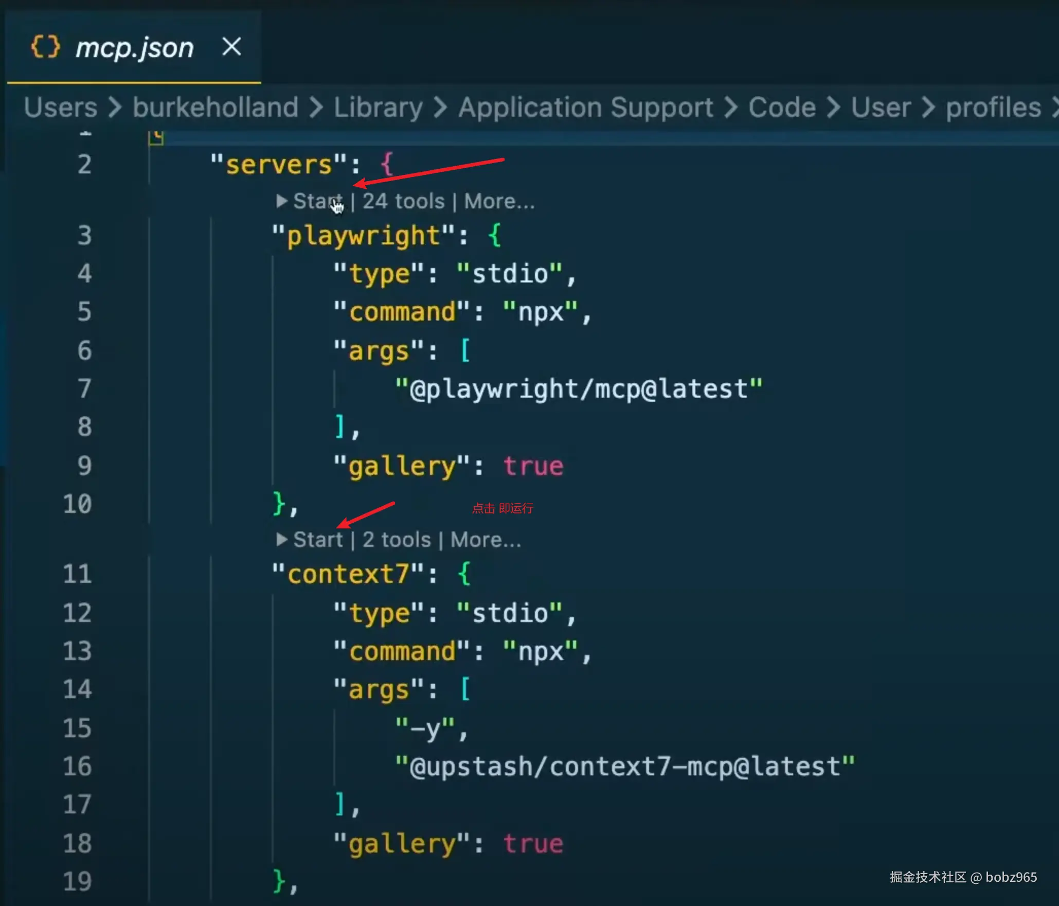Viewport: 1059px width, 906px height.
Task: Click the Start triangle icon above context7
Action: pyautogui.click(x=281, y=539)
